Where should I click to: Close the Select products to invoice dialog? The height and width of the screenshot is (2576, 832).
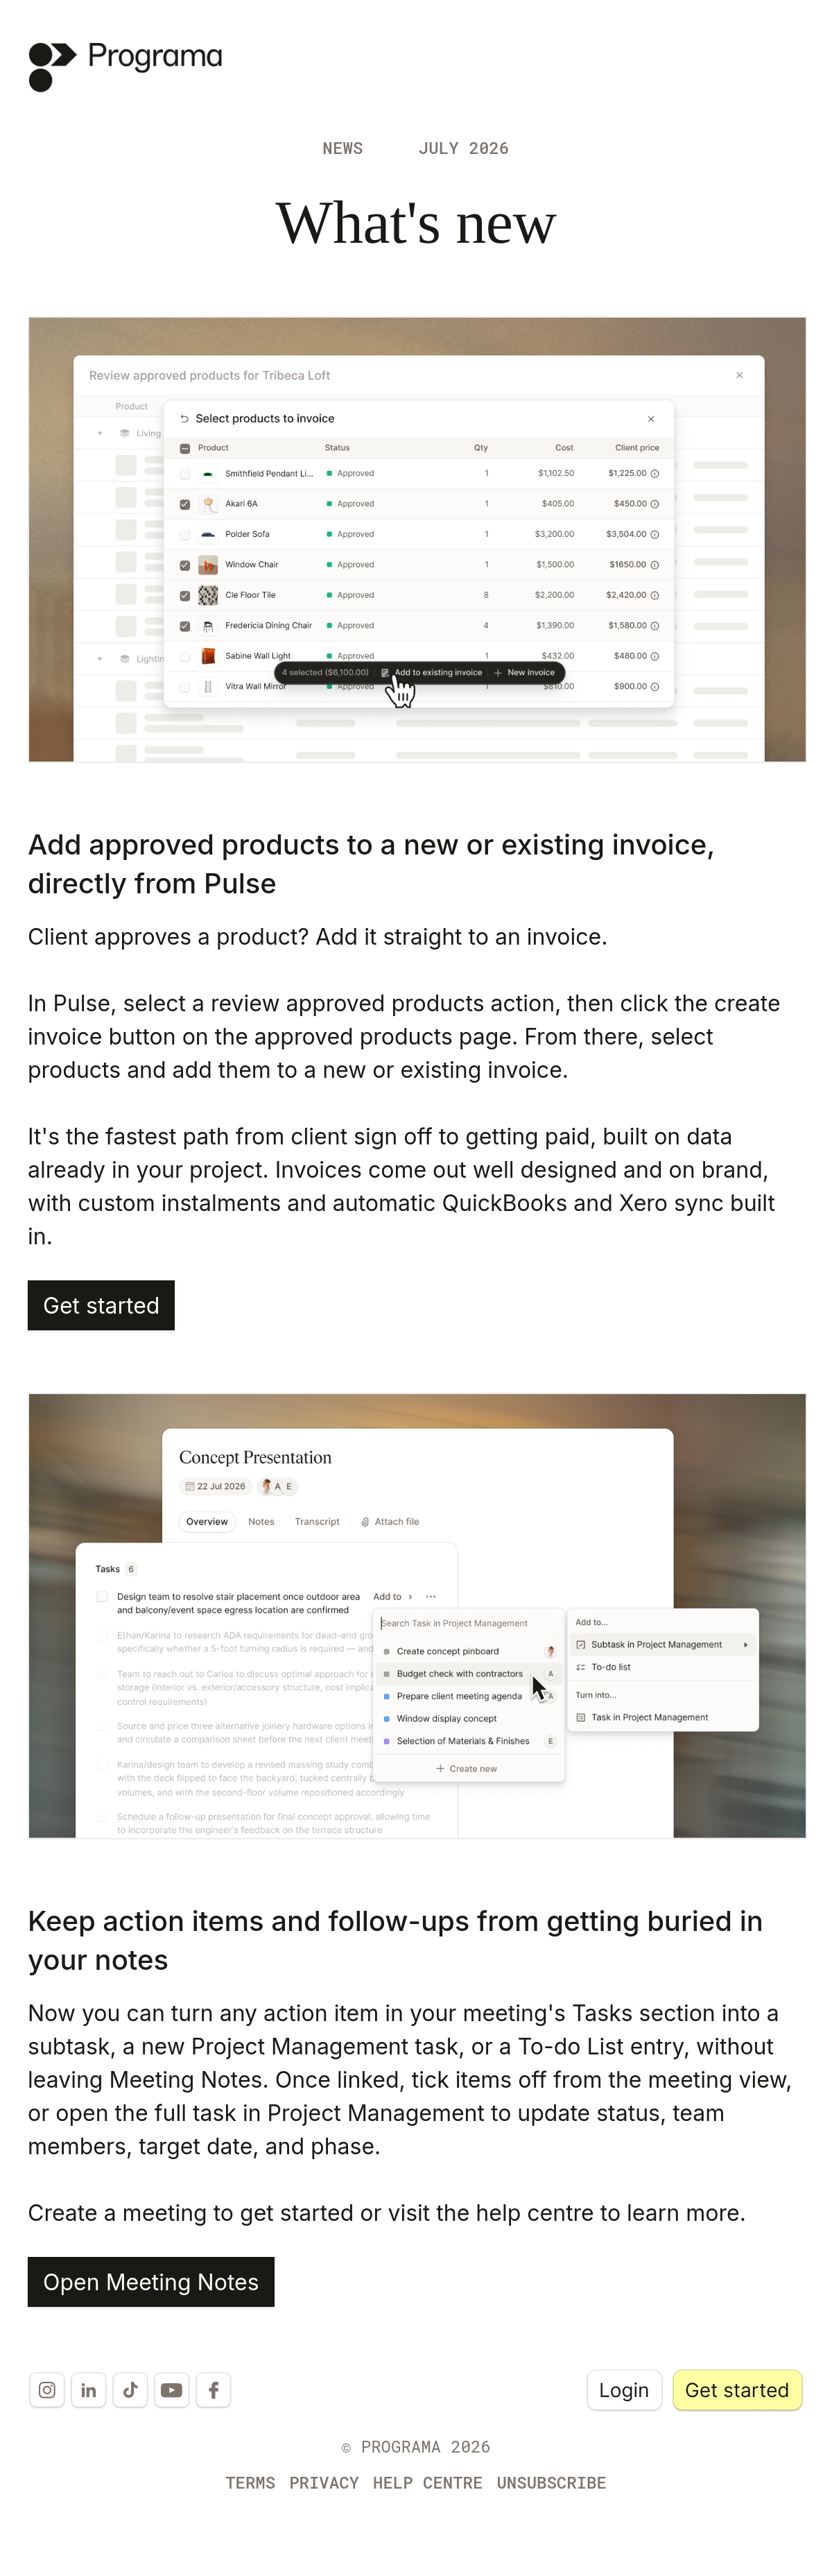coord(651,419)
